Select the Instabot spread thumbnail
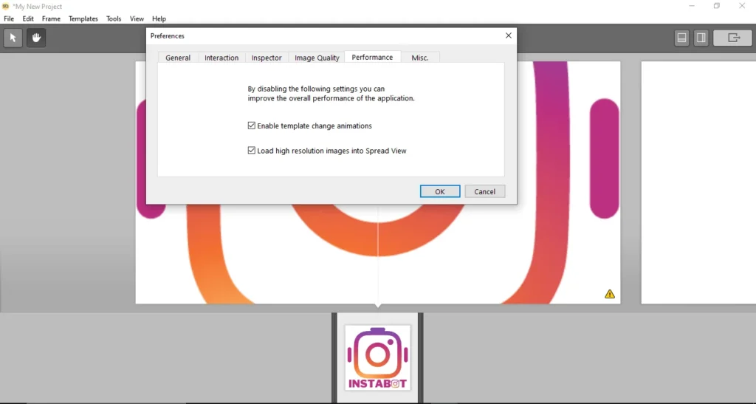The image size is (756, 404). coord(377,357)
